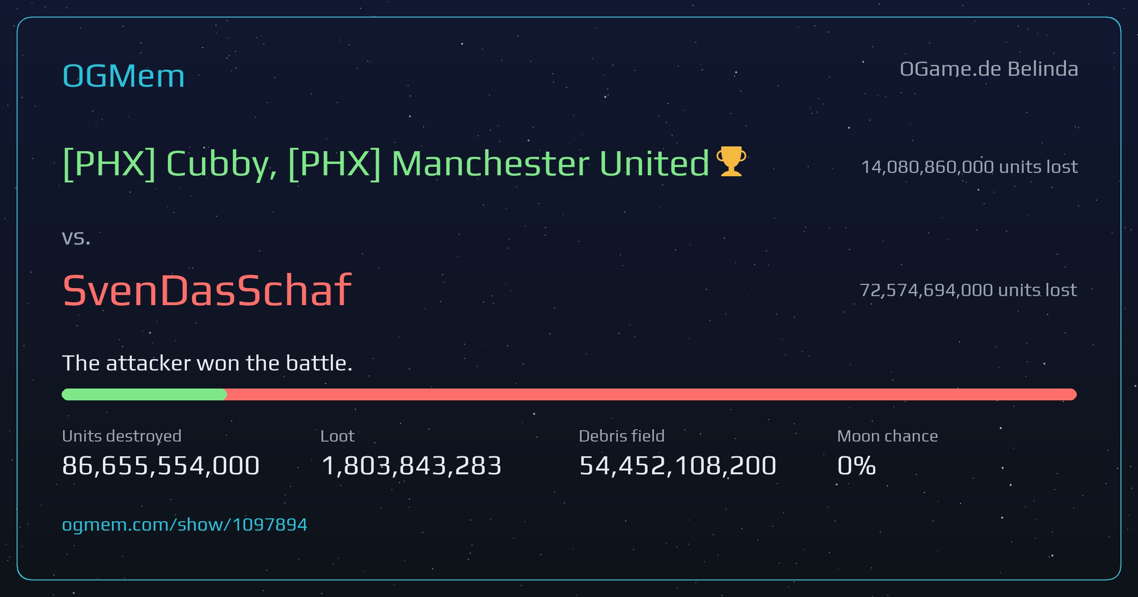Click the gold trophy icon
Image resolution: width=1138 pixels, height=597 pixels.
(731, 162)
